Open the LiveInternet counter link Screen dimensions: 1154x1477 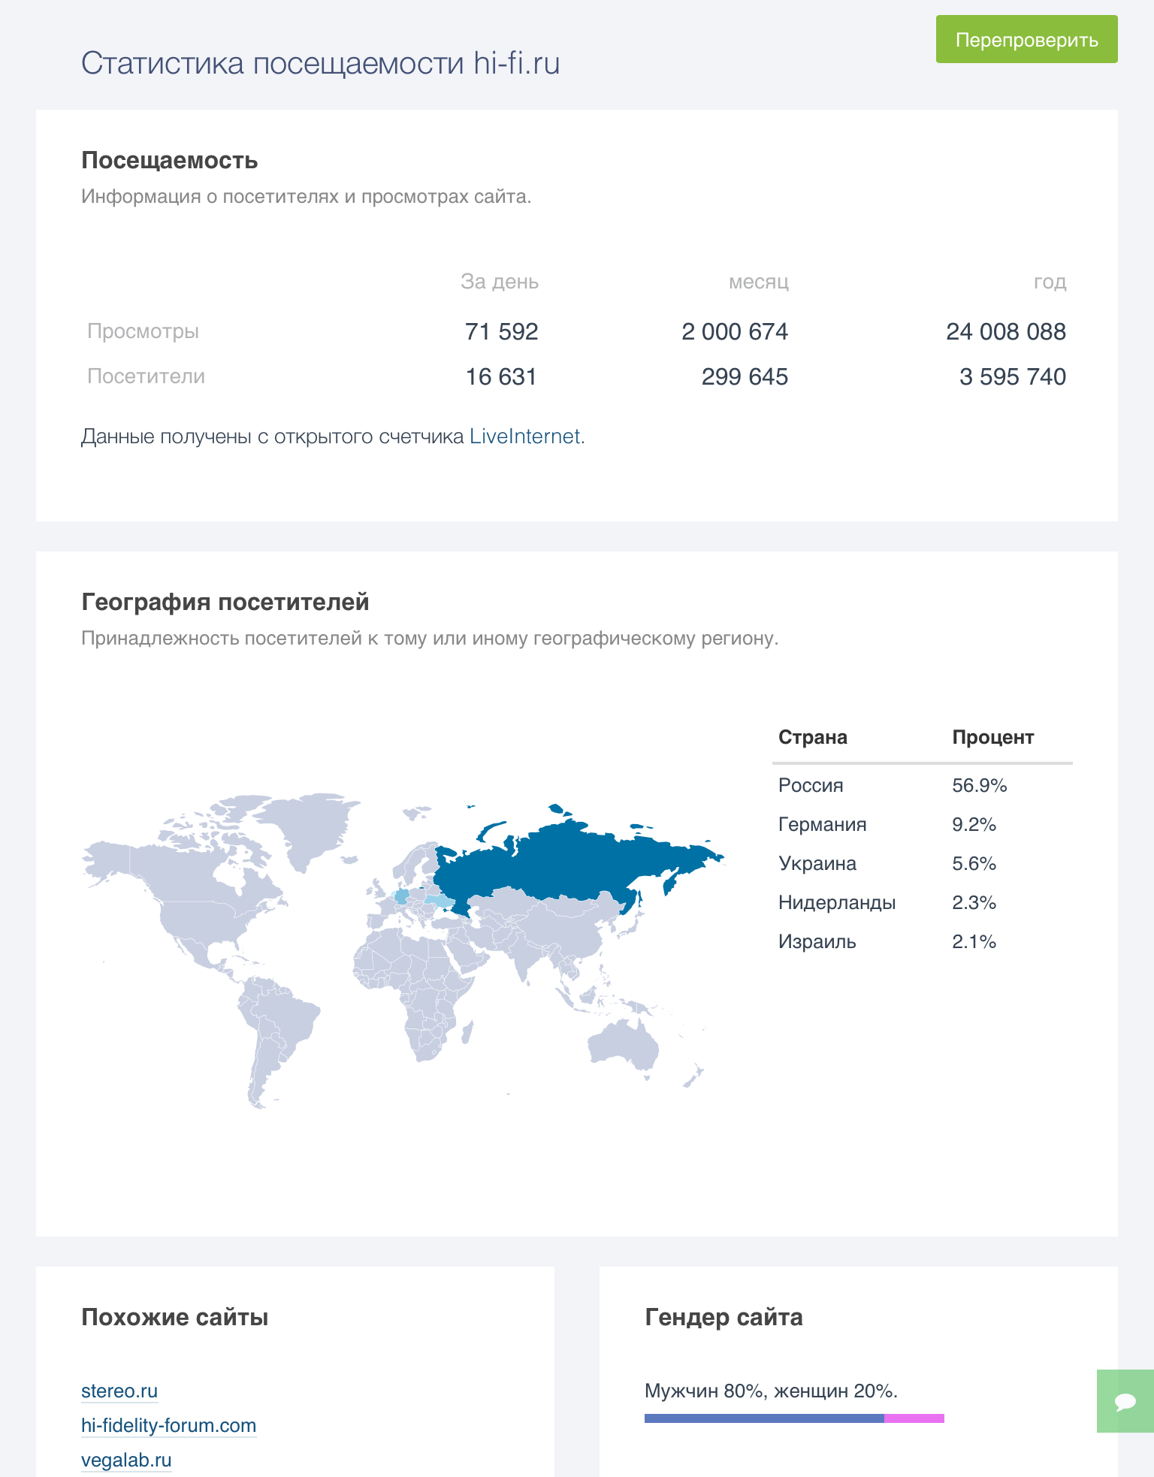pos(524,436)
